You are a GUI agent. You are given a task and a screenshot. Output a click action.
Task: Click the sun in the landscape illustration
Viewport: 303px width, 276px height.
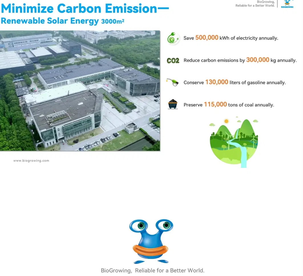click(x=226, y=121)
